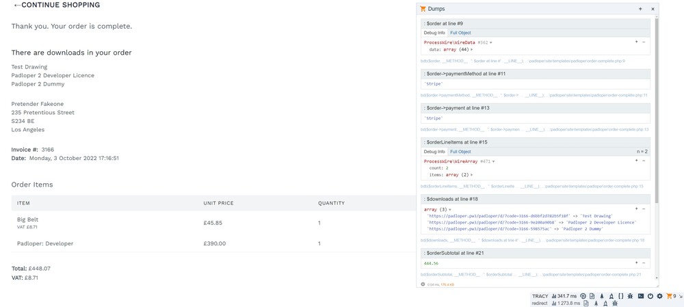684x307 pixels.
Task: Click the Total: £448.07 line
Action: coord(31,269)
